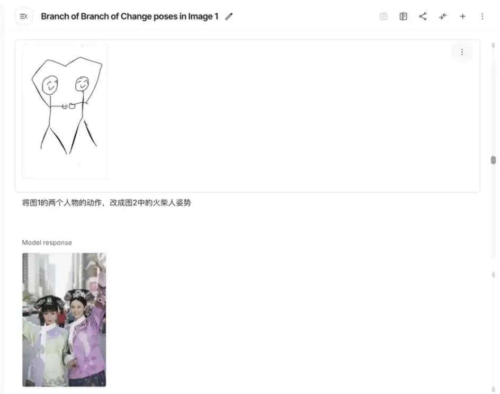Image resolution: width=500 pixels, height=394 pixels.
Task: Click the collapse arrows icon in header
Action: click(x=443, y=16)
